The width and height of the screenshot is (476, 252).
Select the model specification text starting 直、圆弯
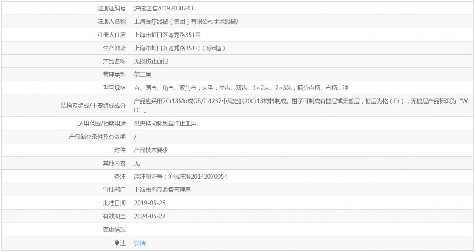point(241,88)
